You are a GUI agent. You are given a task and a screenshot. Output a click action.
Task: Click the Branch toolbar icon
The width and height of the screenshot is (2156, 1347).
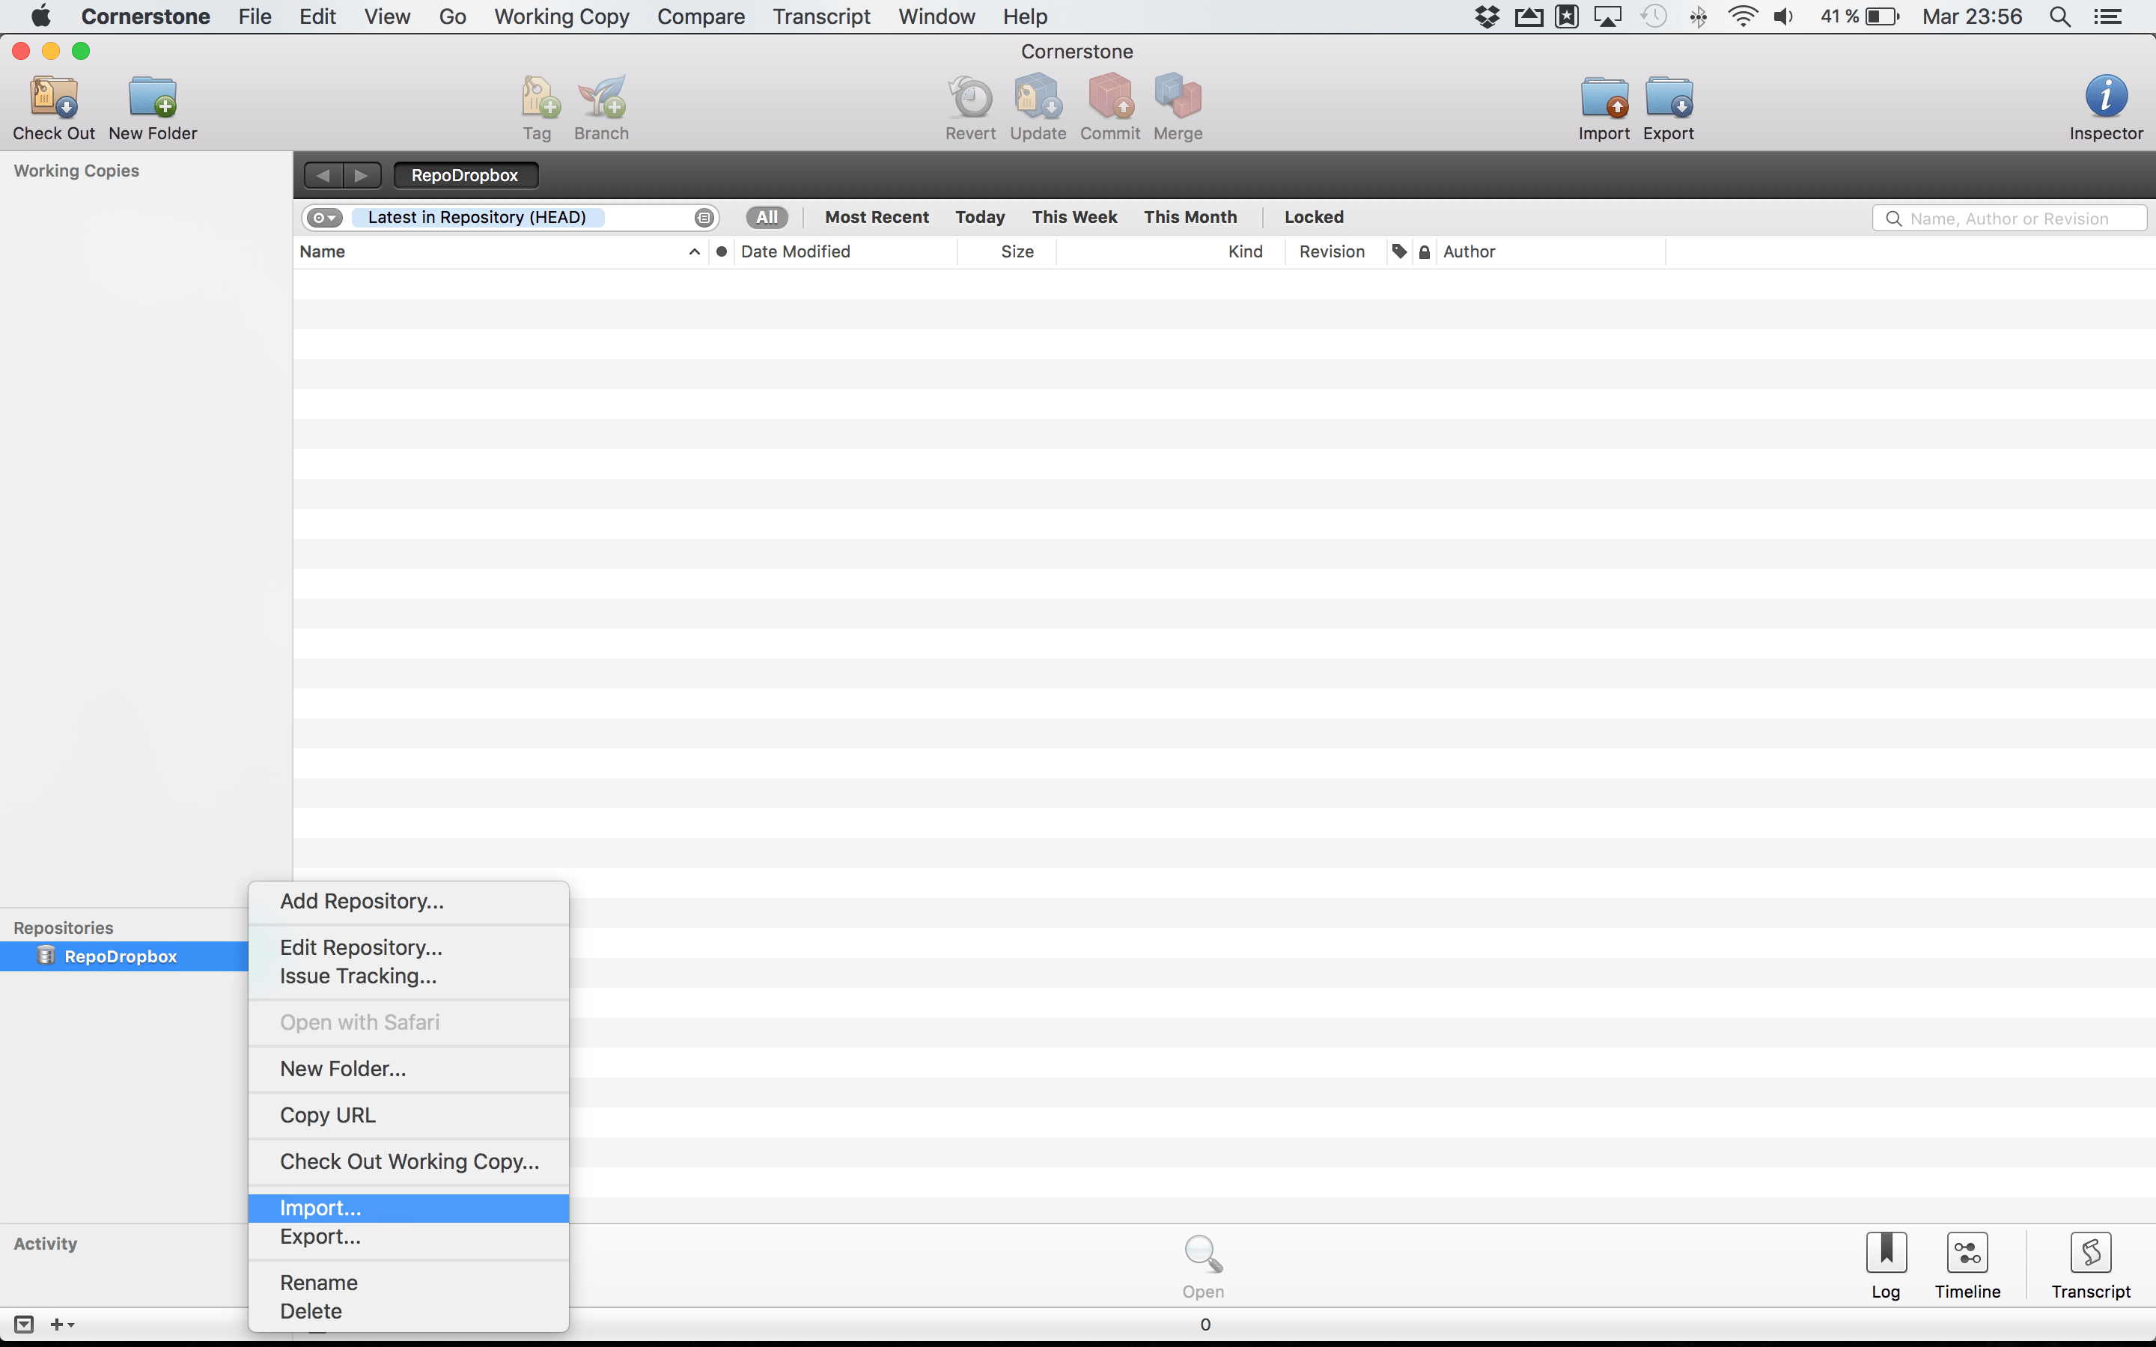pyautogui.click(x=601, y=97)
